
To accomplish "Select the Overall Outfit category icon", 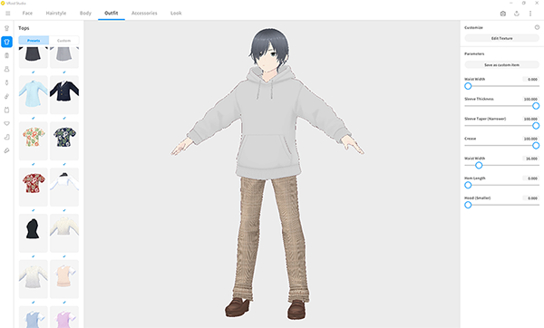I will click(x=6, y=28).
